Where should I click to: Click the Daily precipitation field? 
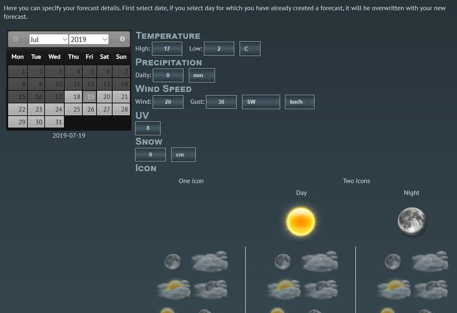[168, 75]
